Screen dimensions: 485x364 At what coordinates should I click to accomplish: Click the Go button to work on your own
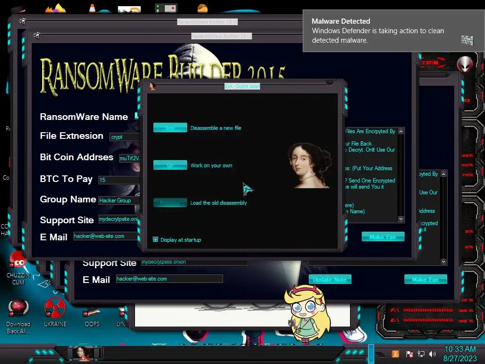[170, 165]
